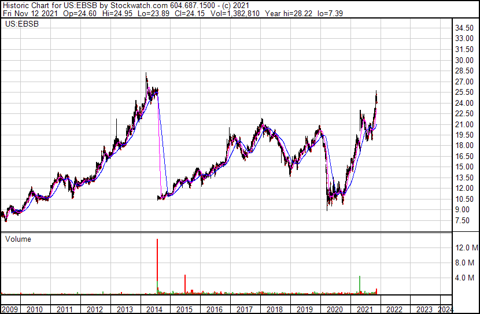This screenshot has width=480, height=314.
Task: Select the 2010 year label on time axis
Action: point(35,309)
